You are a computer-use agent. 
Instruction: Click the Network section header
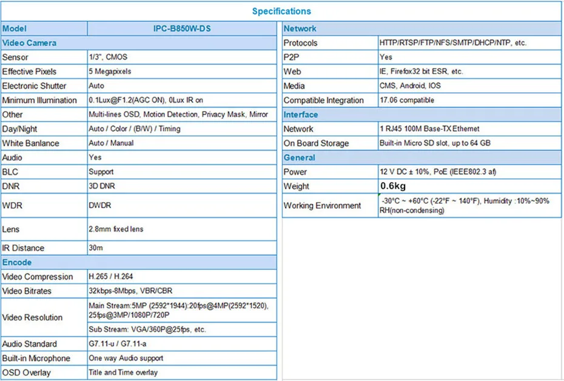click(x=421, y=29)
